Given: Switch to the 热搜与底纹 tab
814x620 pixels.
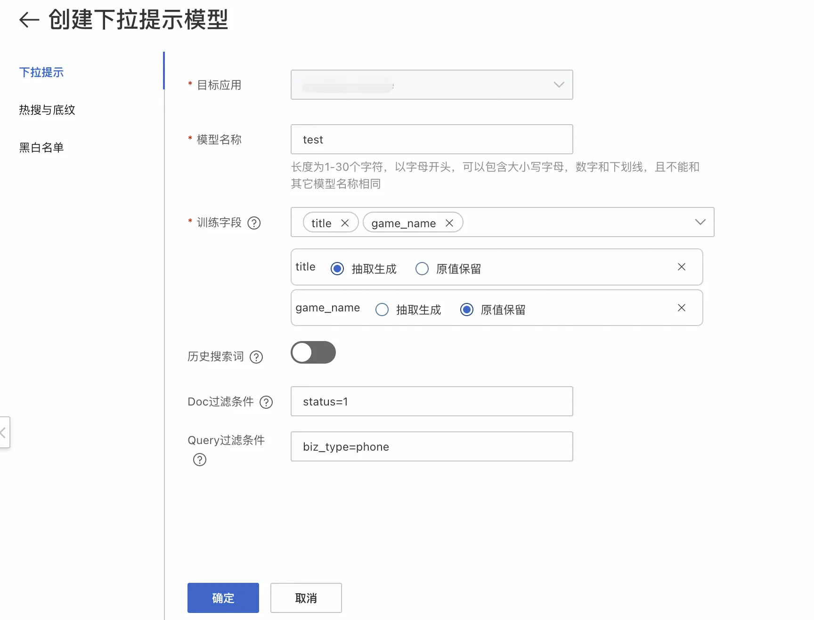Looking at the screenshot, I should (47, 110).
